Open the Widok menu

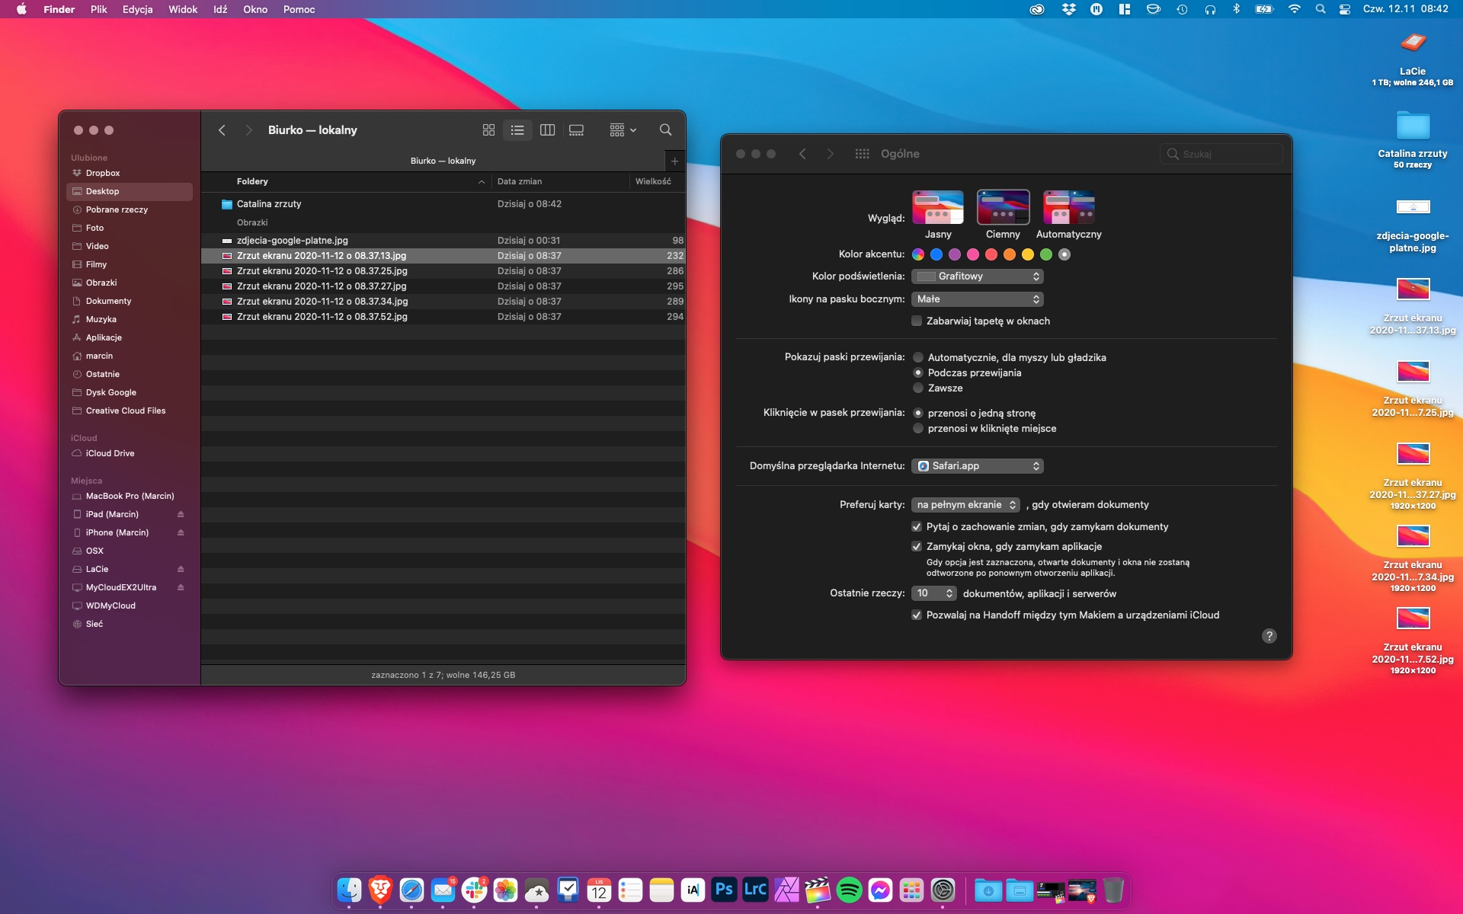183,9
